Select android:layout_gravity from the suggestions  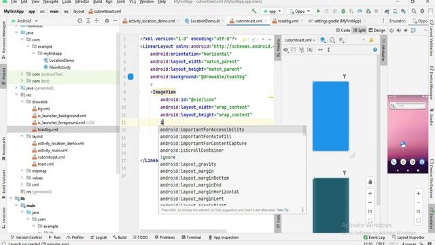click(188, 164)
